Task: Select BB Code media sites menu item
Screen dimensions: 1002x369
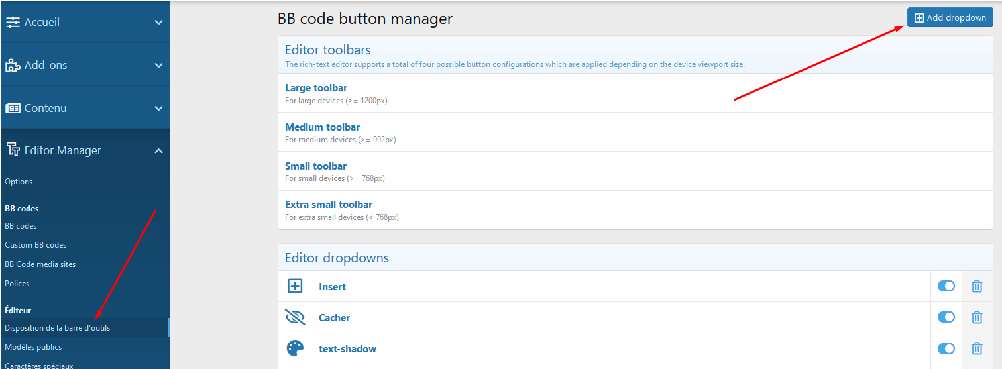Action: click(40, 264)
